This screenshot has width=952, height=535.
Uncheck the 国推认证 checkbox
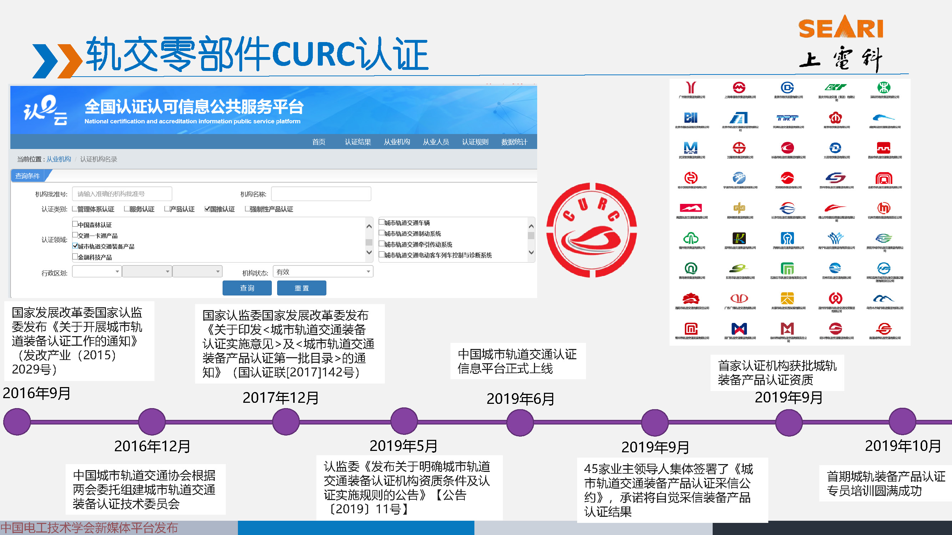pyautogui.click(x=207, y=209)
